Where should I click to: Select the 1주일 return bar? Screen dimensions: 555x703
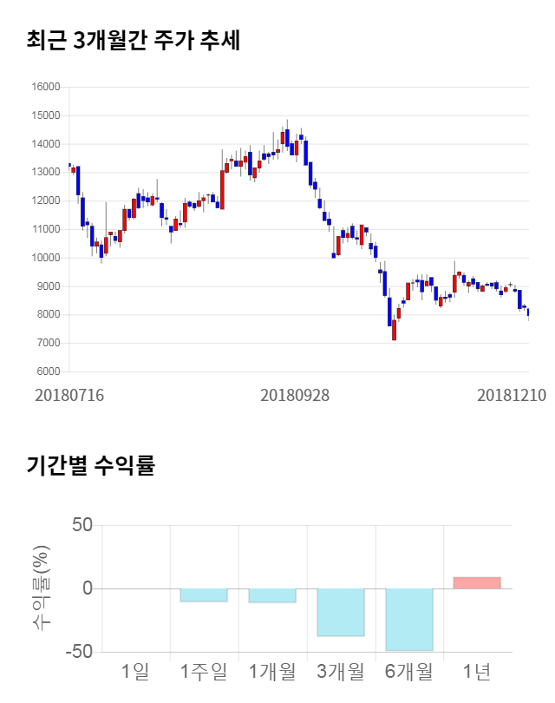coord(204,595)
